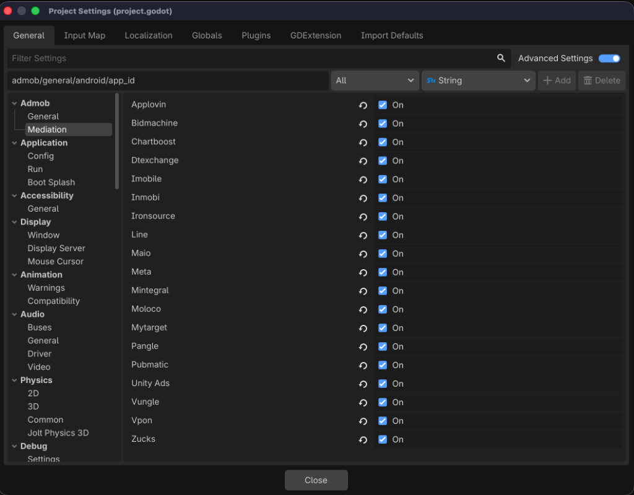Reset the Mintegral setting to default
This screenshot has height=495, width=634.
point(363,291)
